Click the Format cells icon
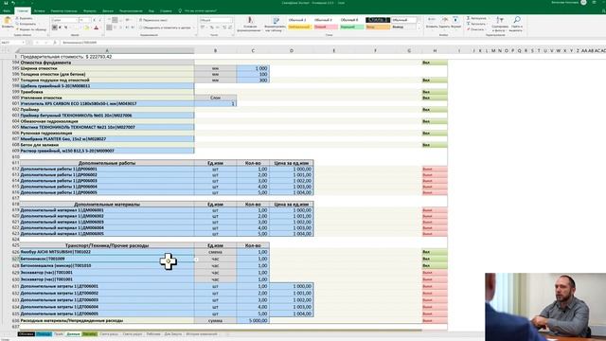The image size is (606, 341). tap(456, 20)
